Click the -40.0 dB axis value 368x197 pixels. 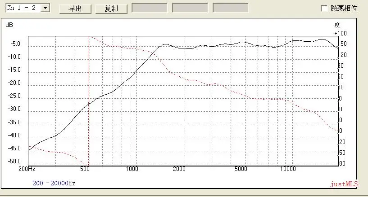point(14,136)
